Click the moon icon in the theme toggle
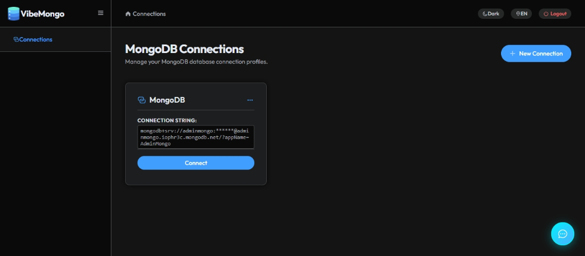This screenshot has width=585, height=256. tap(485, 14)
